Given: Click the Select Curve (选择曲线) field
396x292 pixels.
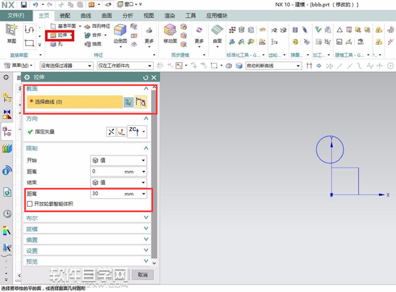Looking at the screenshot, I should click(75, 102).
